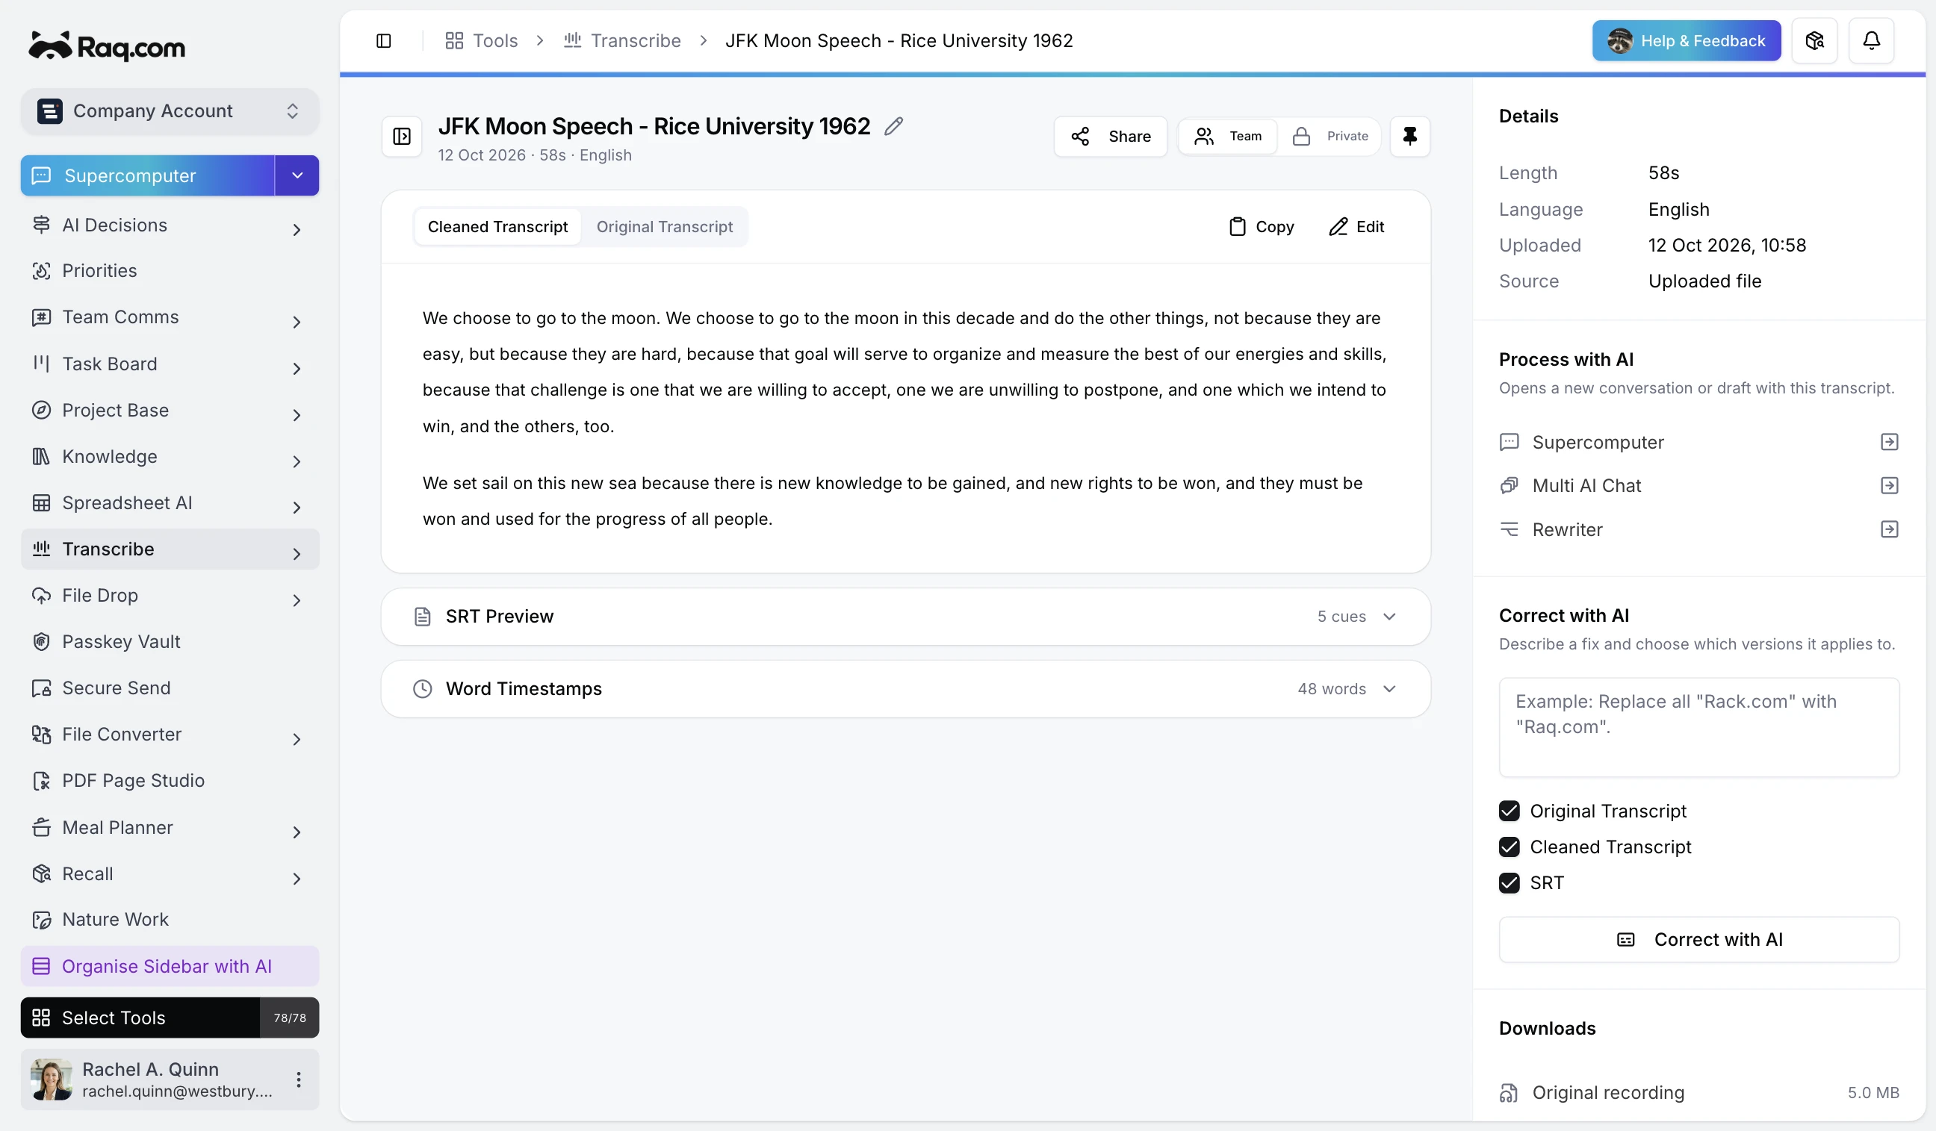
Task: Copy the transcript text
Action: 1261,226
